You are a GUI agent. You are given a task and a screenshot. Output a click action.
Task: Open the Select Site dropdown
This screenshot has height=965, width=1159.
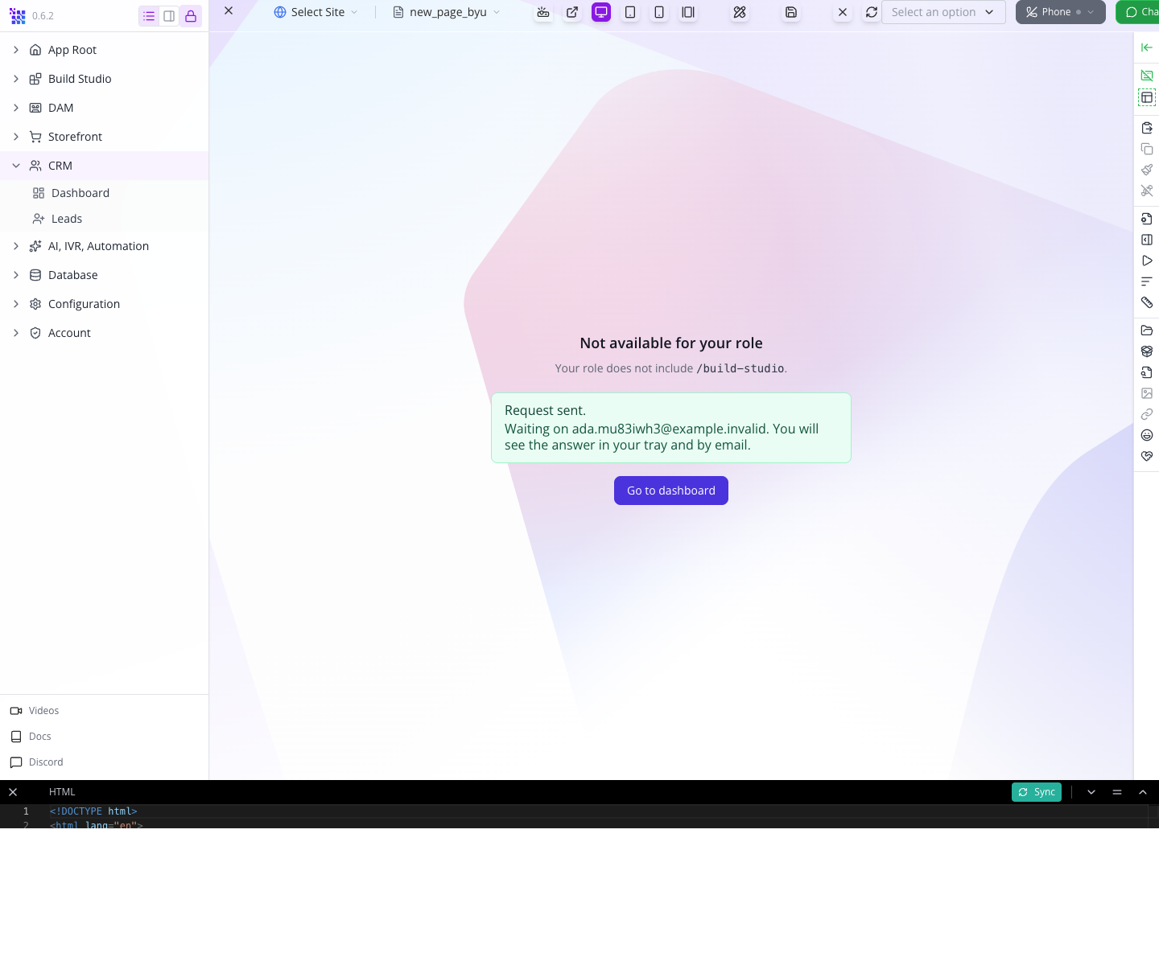[316, 12]
